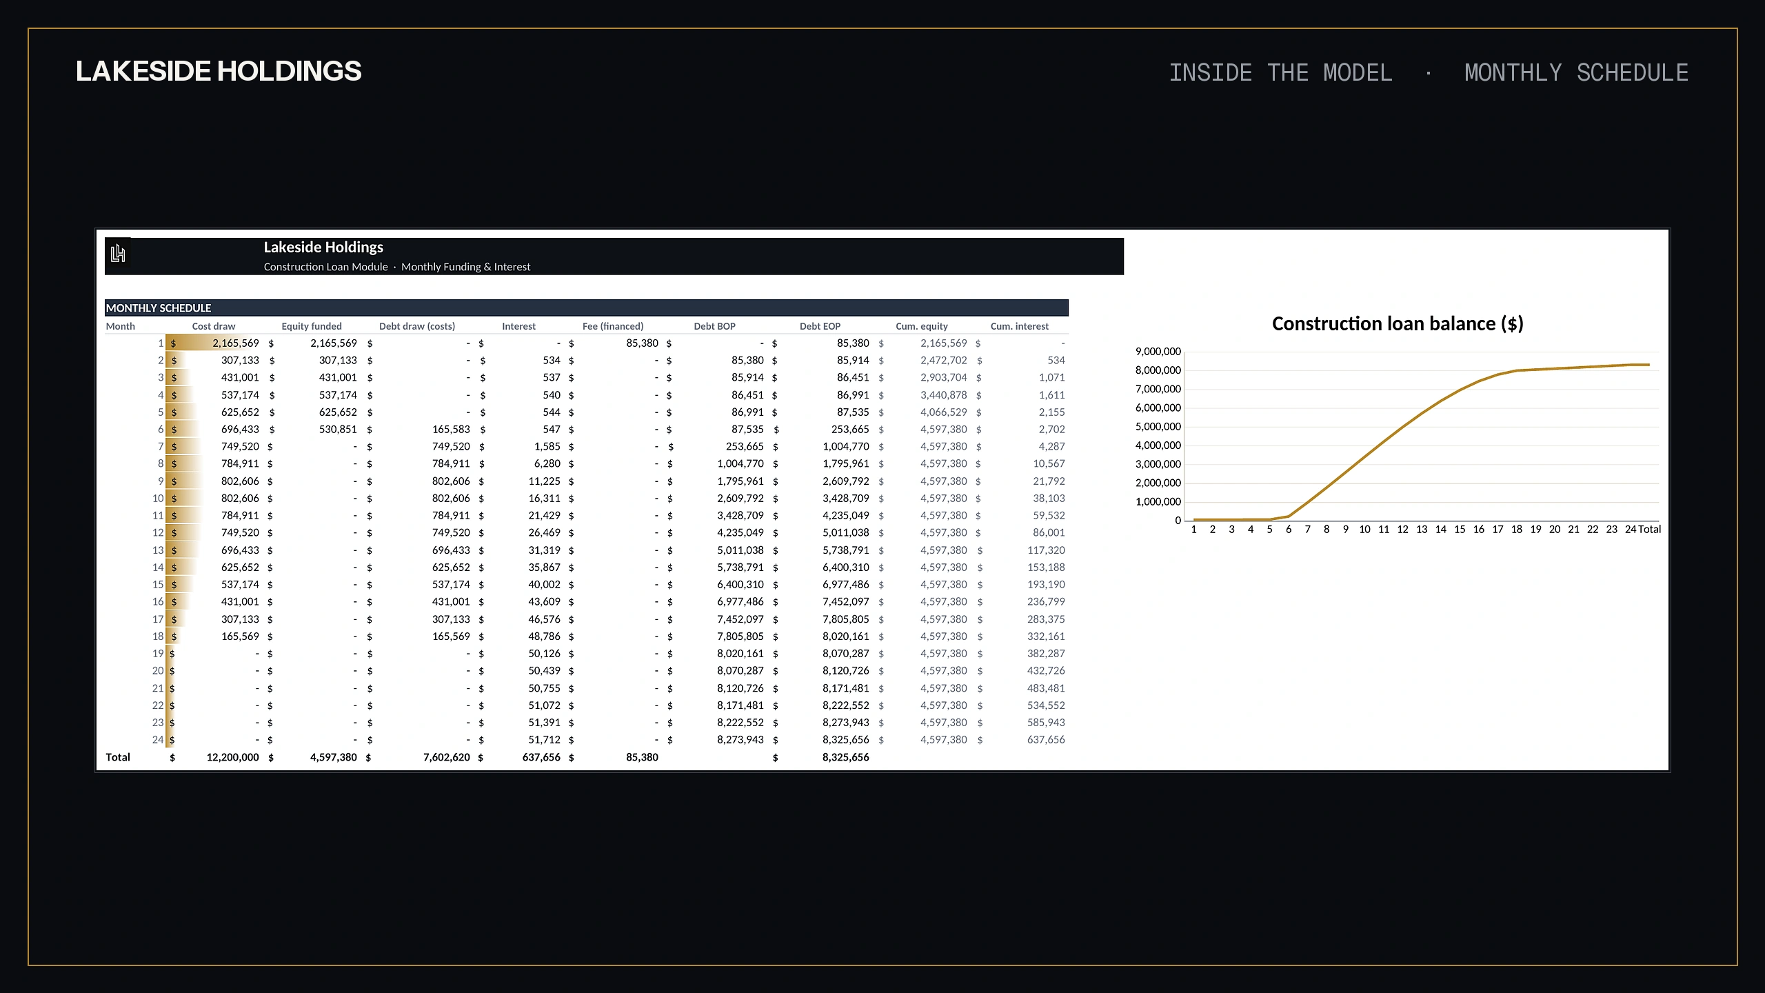
Task: Click the month 2 cumulative equity value 2,472,702
Action: (x=944, y=361)
